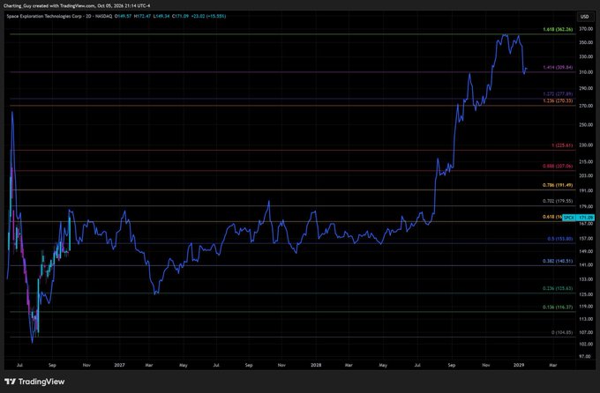Click the 113.00 price axis label
The height and width of the screenshot is (393, 600).
(586, 319)
